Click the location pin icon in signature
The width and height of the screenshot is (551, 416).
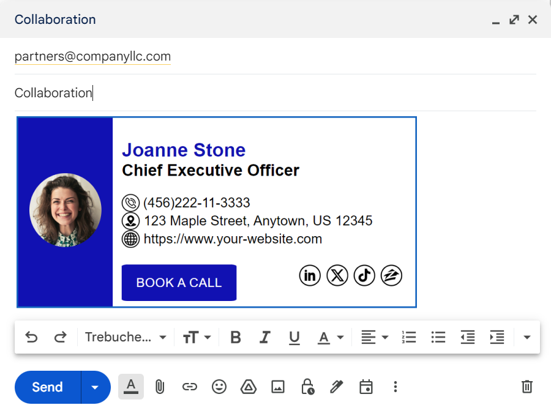tap(130, 221)
